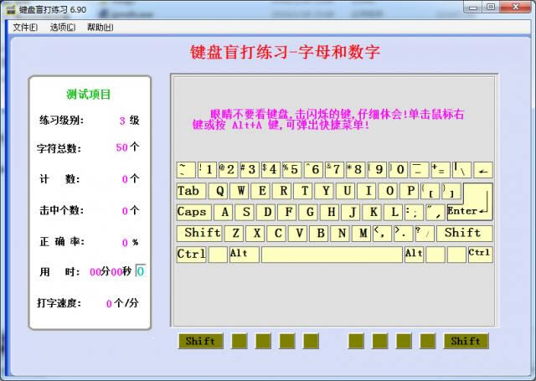Image resolution: width=536 pixels, height=381 pixels.
Task: Click the Z key on virtual keyboard
Action: 236,233
